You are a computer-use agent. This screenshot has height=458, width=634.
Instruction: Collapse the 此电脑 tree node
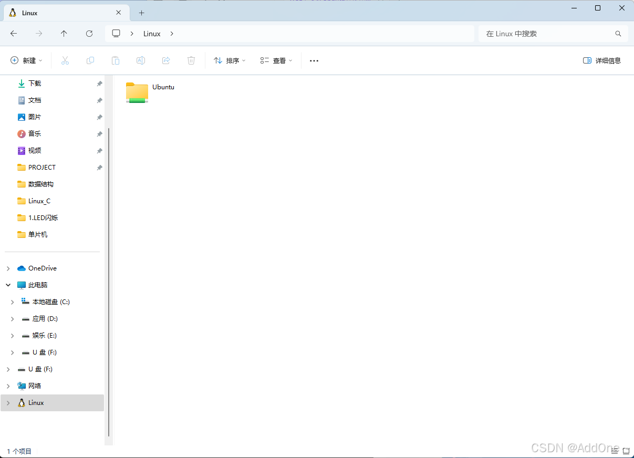pyautogui.click(x=8, y=285)
